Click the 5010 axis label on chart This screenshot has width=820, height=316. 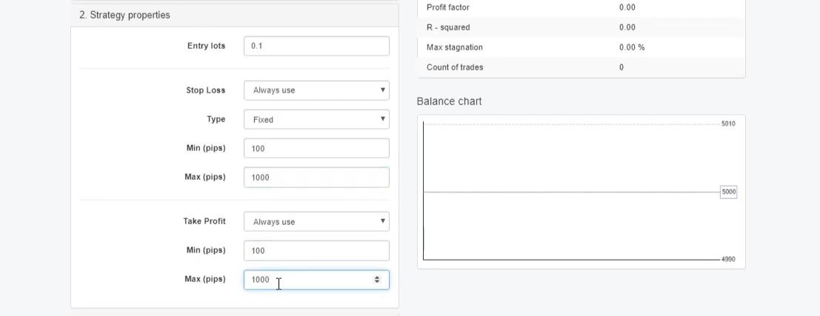pos(728,124)
